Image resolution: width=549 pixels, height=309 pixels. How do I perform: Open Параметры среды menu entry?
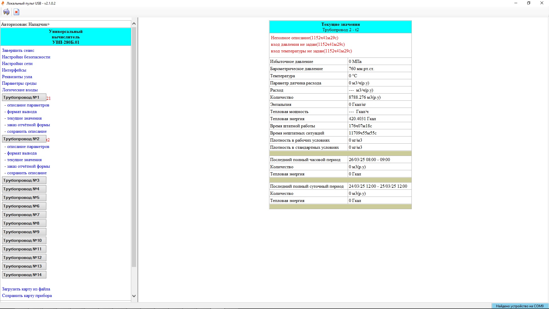pos(19,83)
